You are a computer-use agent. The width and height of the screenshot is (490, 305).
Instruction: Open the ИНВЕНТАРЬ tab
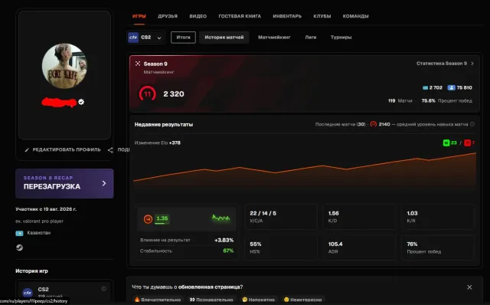287,16
